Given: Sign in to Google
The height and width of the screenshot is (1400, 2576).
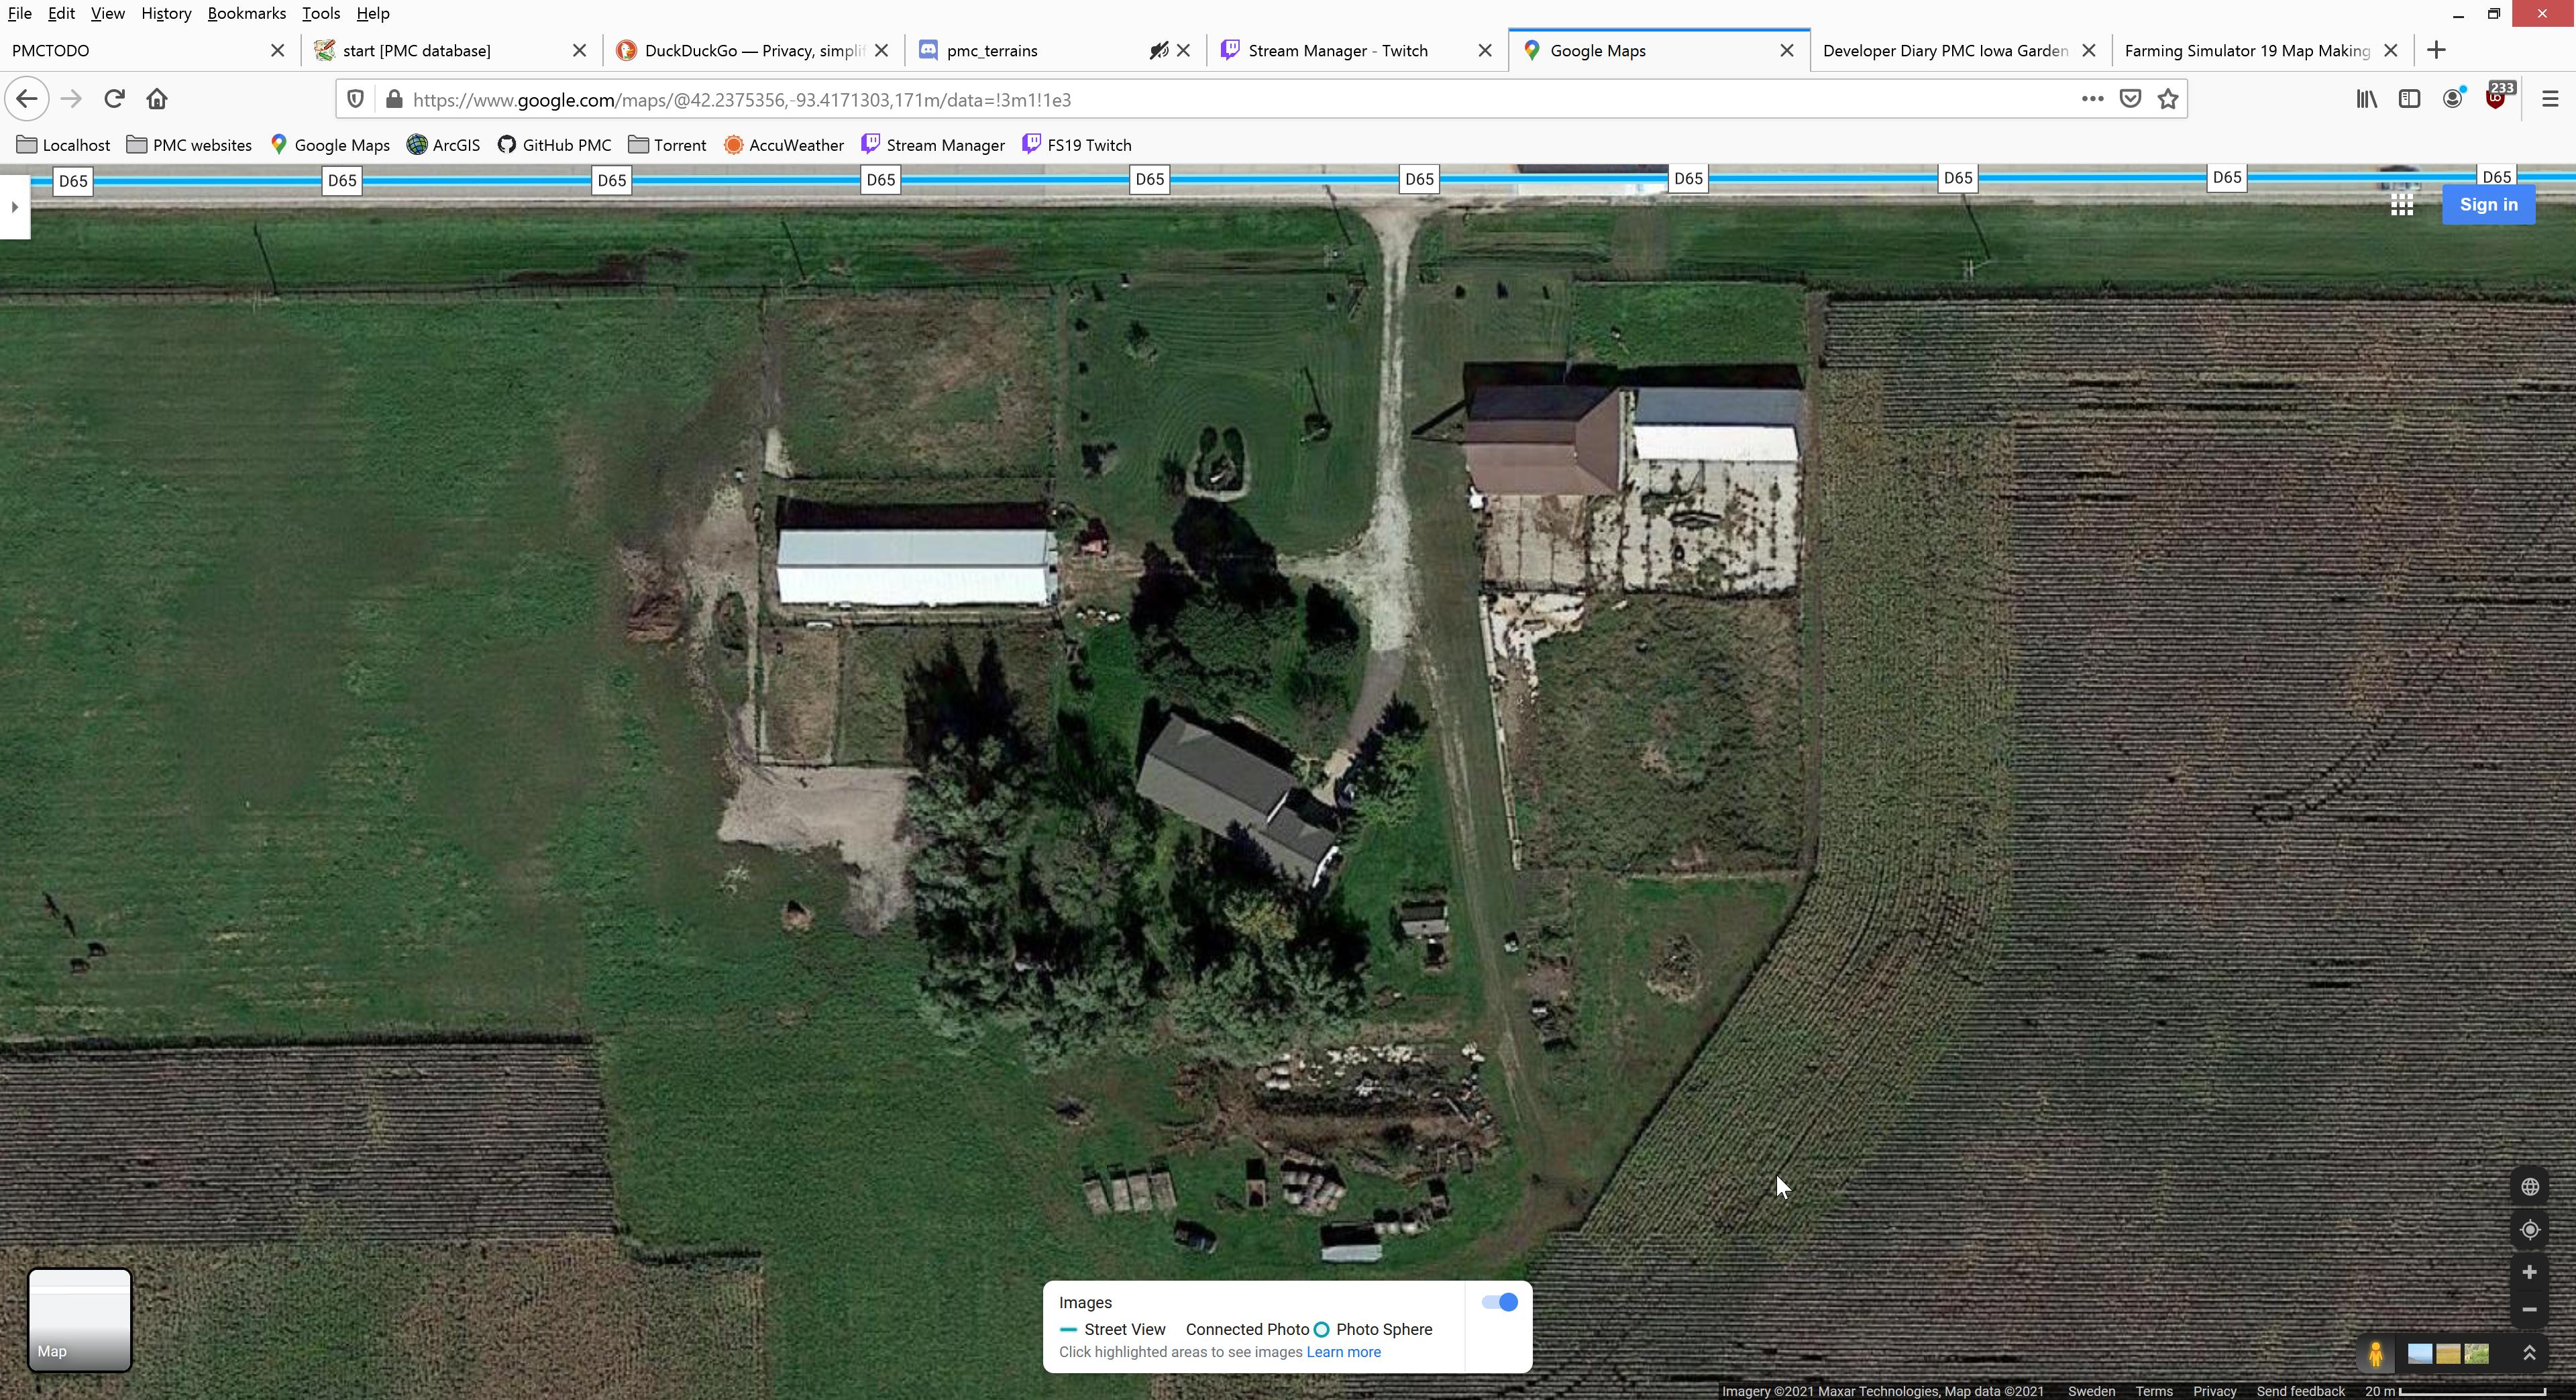Looking at the screenshot, I should tap(2488, 205).
